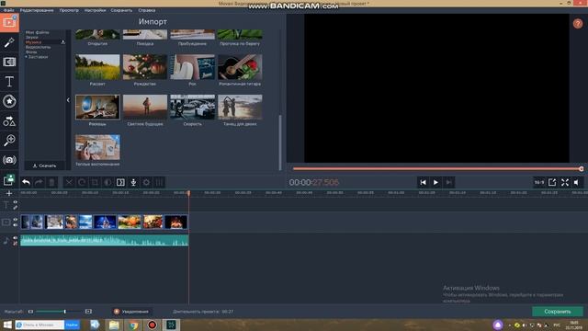Select the Видеоклипы category
588x331 pixels.
pos(38,47)
